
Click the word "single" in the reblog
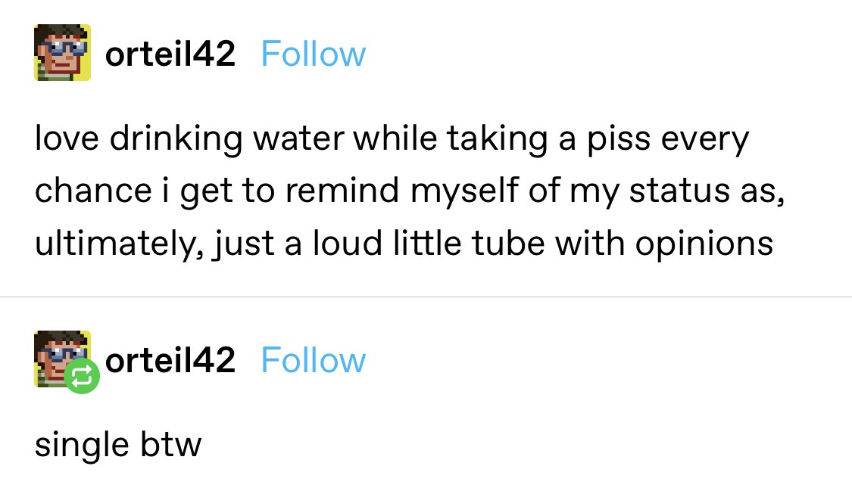click(80, 445)
